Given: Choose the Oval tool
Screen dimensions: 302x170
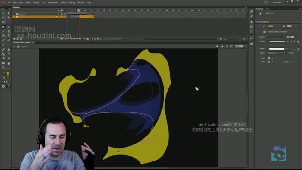Looking at the screenshot, I should pos(3,36).
